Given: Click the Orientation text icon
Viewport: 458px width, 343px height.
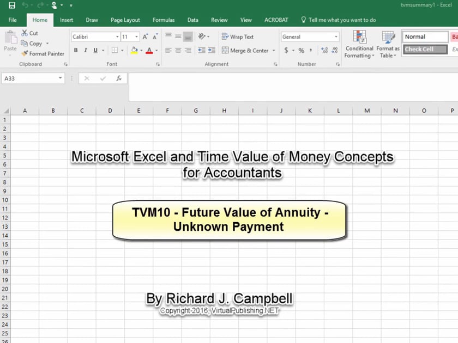Looking at the screenshot, I should point(202,36).
